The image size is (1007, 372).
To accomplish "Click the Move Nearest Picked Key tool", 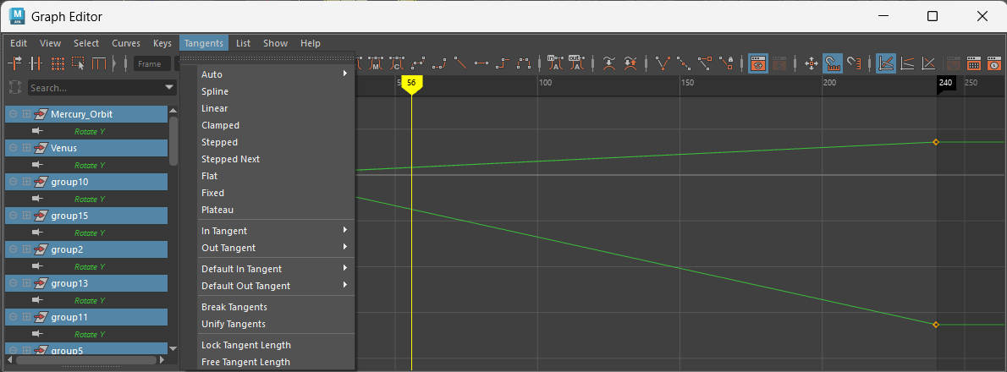I will tap(16, 63).
